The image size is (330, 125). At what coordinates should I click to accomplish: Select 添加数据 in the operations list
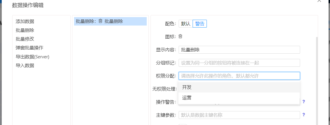pyautogui.click(x=25, y=21)
